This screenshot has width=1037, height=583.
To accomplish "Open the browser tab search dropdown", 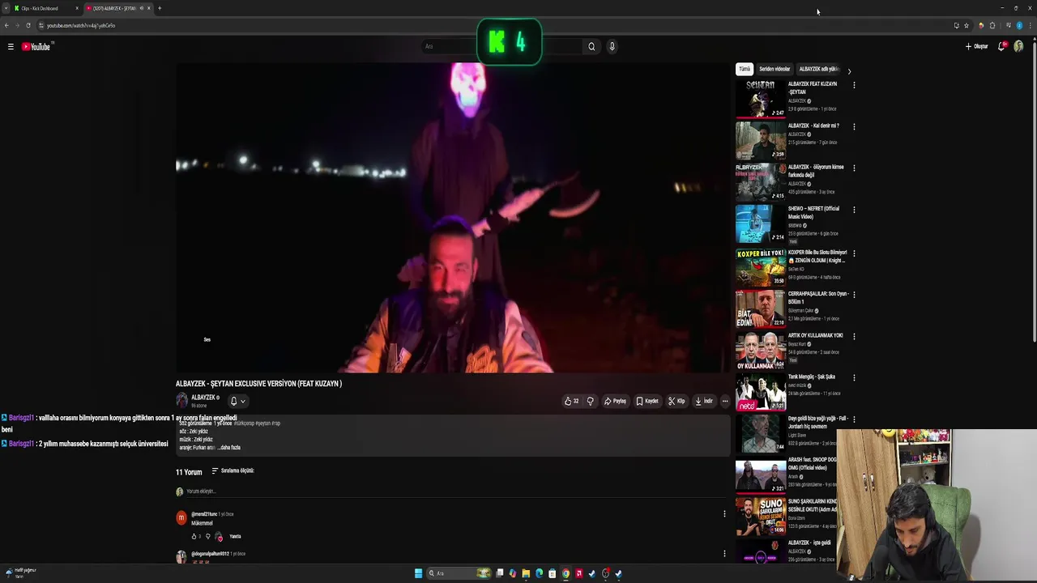I will [x=6, y=8].
